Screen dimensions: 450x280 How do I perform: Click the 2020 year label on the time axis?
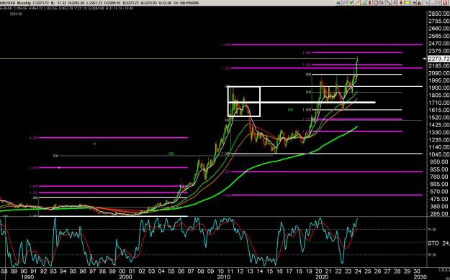click(322, 277)
